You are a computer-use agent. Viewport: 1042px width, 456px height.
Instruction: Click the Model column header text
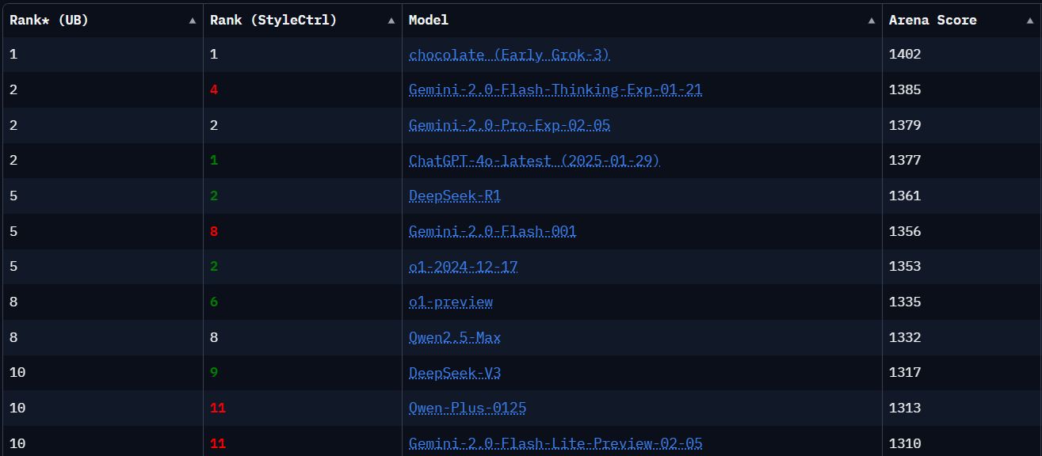(x=428, y=21)
